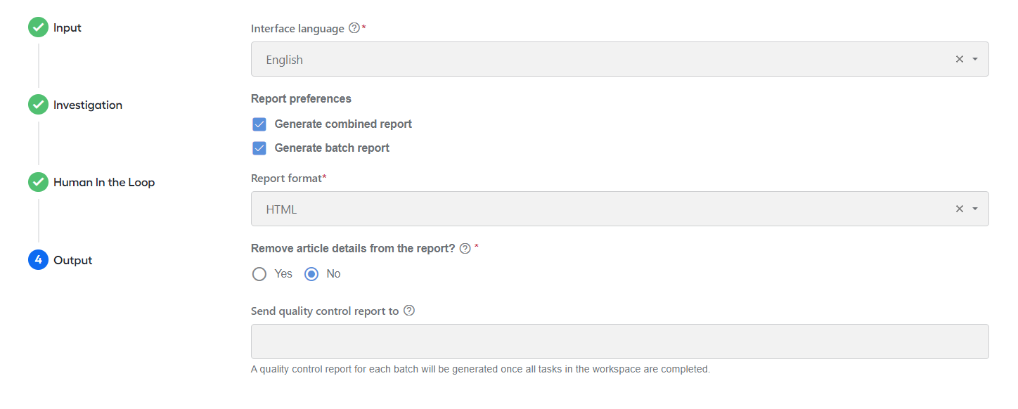Open the Interface language dropdown arrow
Image resolution: width=1018 pixels, height=409 pixels.
coord(975,60)
